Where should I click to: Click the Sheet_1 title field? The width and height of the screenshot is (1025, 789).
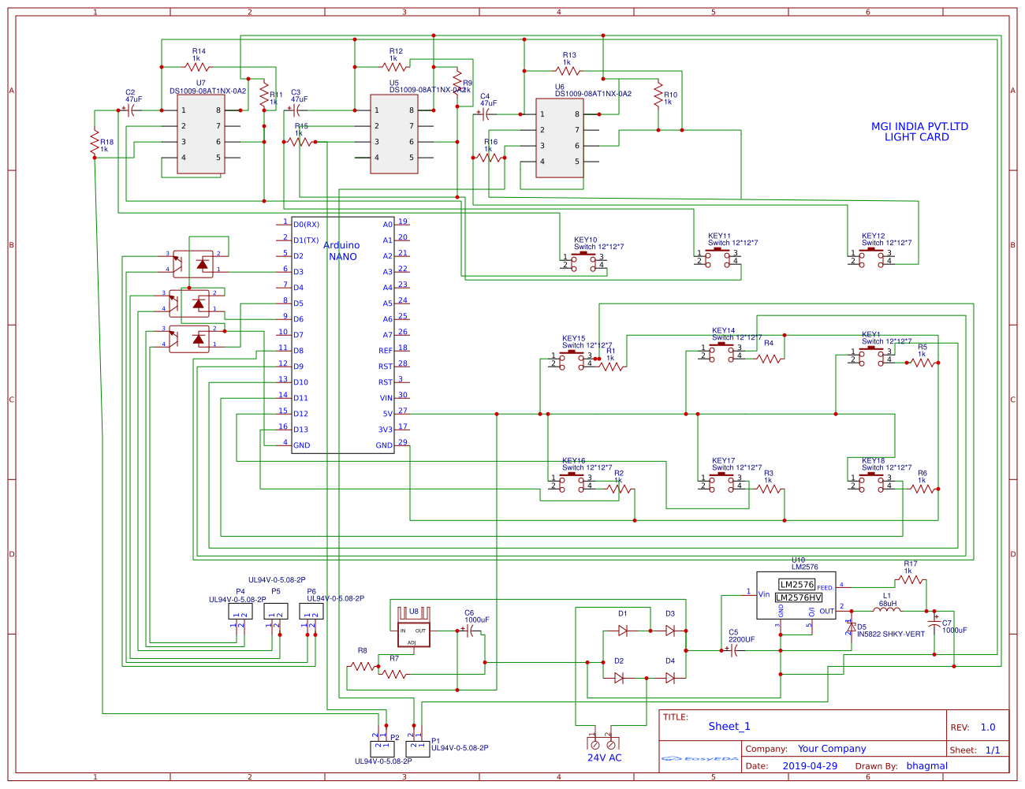click(729, 727)
